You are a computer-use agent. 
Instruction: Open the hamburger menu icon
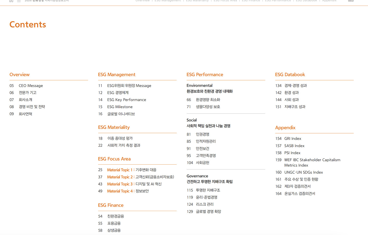19,1
